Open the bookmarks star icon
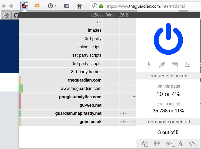Image resolution: width=201 pixels, height=149 pixels. pos(67,6)
